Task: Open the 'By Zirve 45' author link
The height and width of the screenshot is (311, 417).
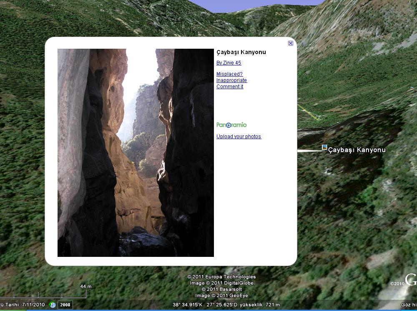Action: click(229, 63)
